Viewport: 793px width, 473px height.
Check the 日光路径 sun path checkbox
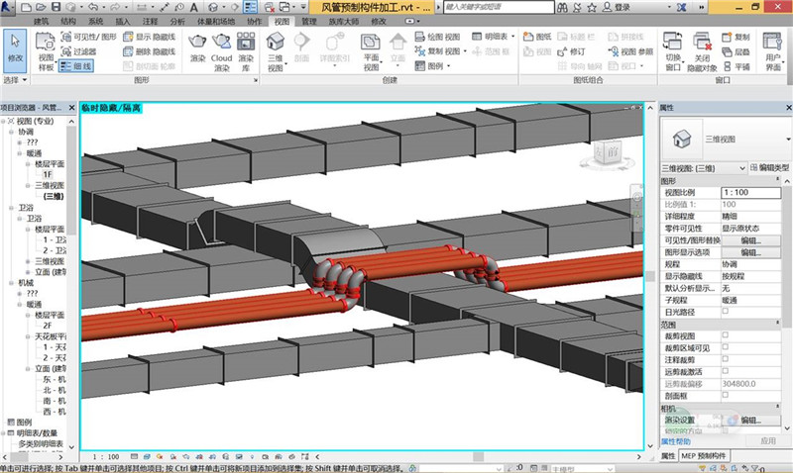pyautogui.click(x=725, y=311)
